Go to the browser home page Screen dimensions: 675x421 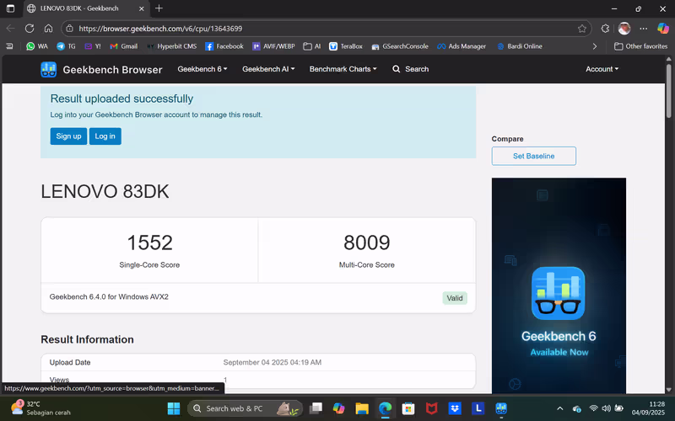pyautogui.click(x=48, y=28)
